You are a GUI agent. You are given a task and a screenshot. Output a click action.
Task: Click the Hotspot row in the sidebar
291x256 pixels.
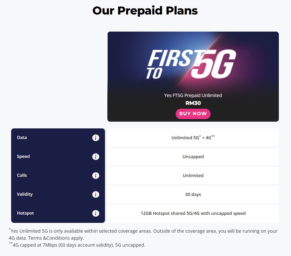(x=25, y=213)
